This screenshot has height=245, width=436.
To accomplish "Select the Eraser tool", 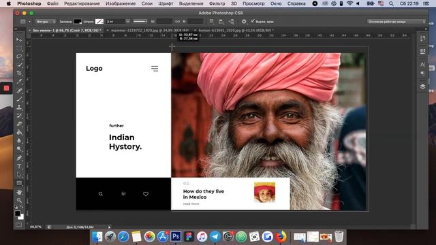I will pos(19,124).
